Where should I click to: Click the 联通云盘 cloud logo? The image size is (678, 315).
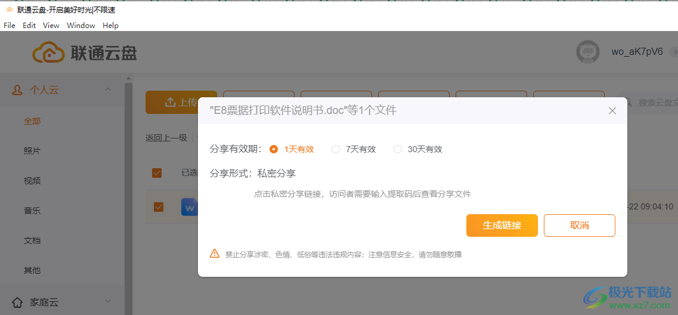tap(47, 52)
